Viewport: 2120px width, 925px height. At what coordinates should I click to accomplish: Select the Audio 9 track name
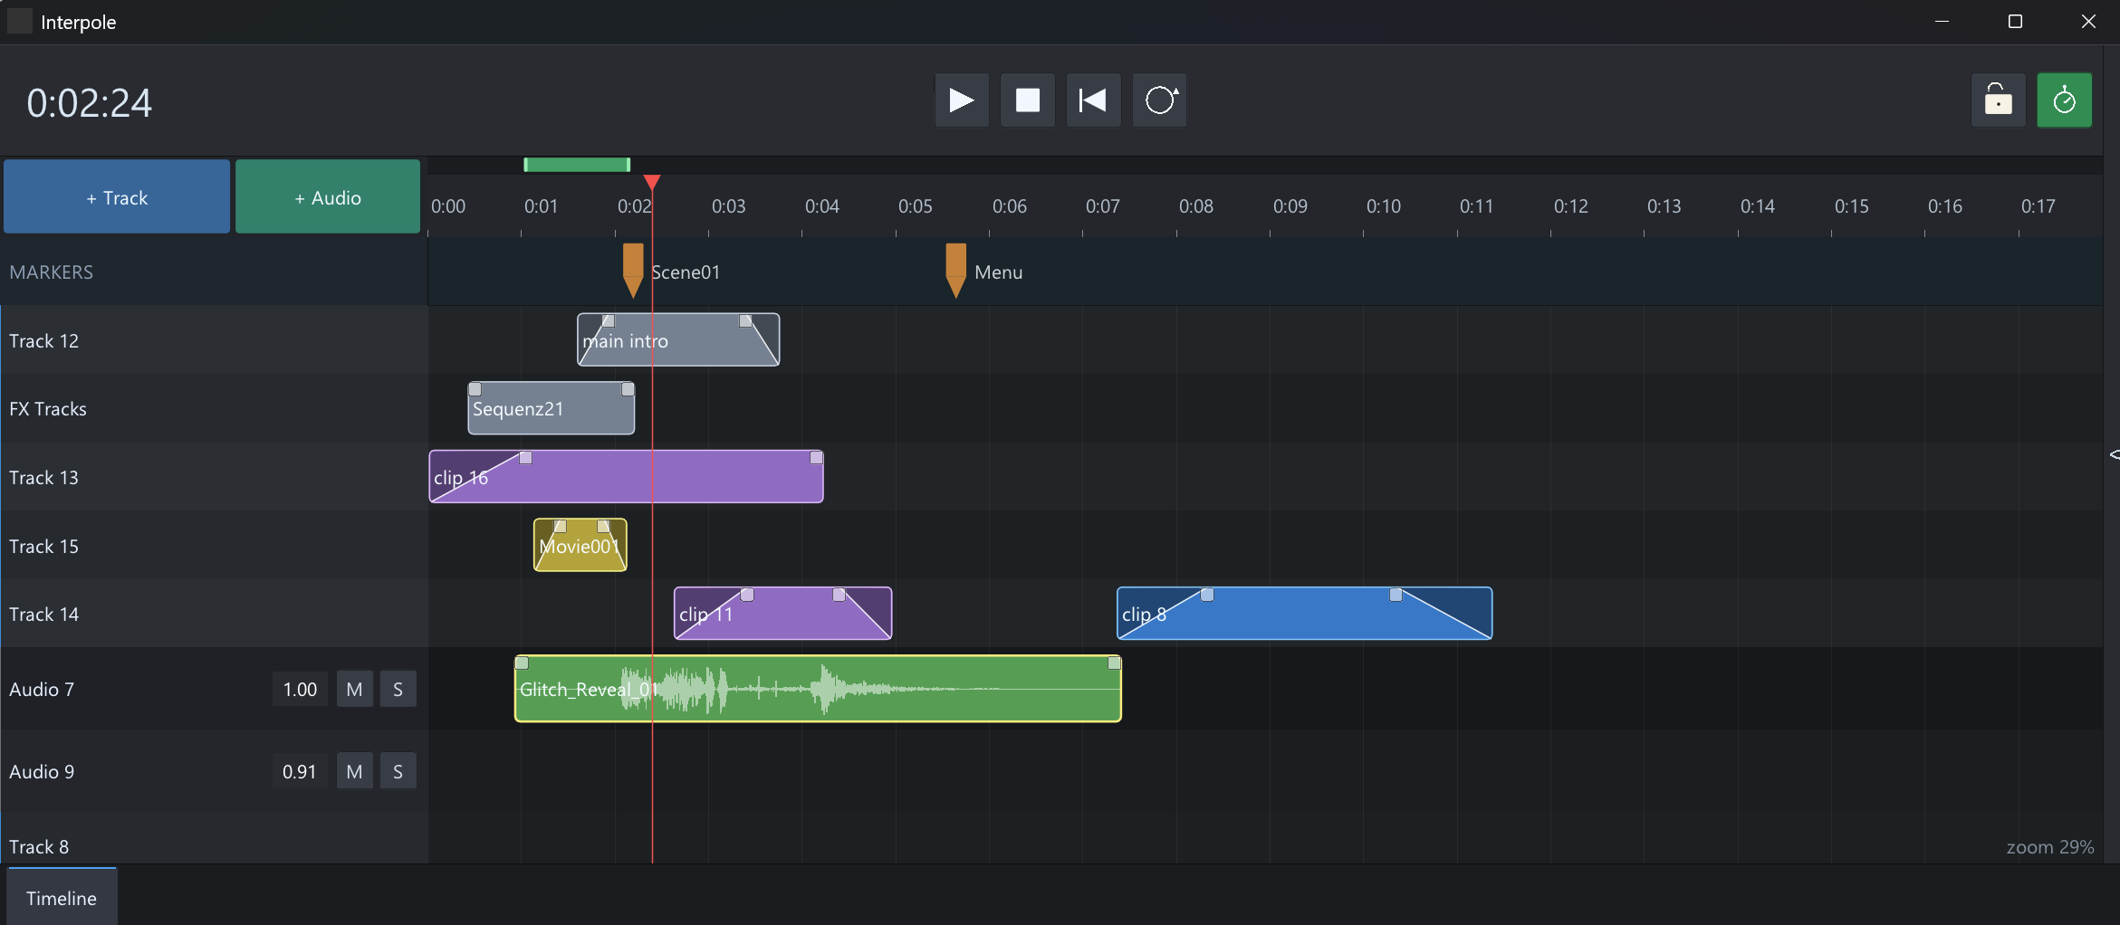click(42, 772)
